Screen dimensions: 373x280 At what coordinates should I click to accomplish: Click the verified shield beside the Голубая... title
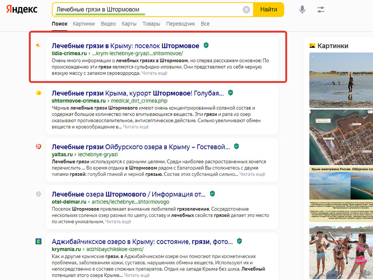(230, 93)
